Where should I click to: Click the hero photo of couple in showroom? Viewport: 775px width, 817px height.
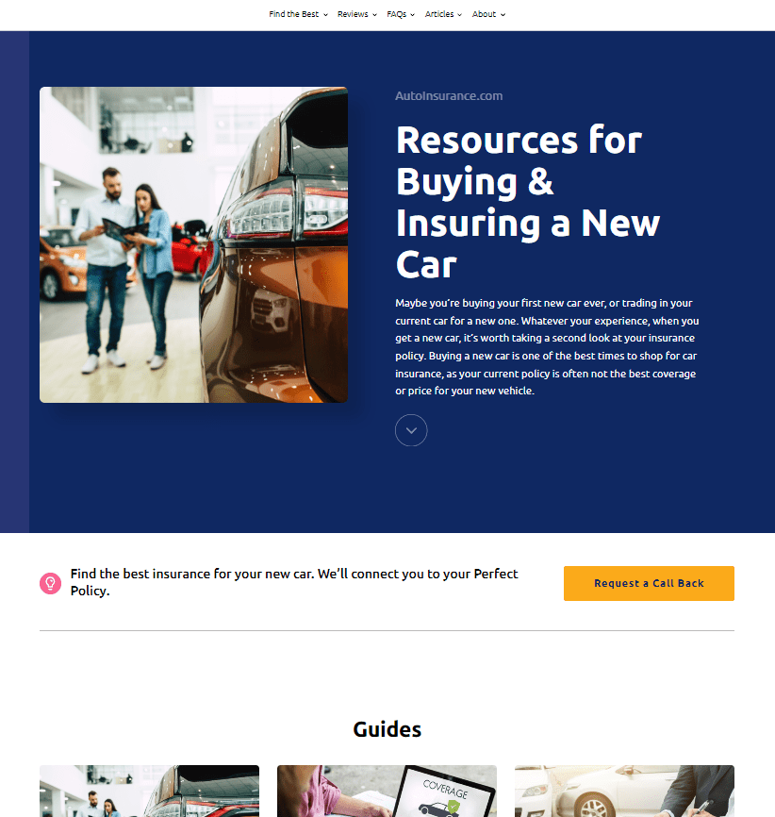tap(194, 244)
